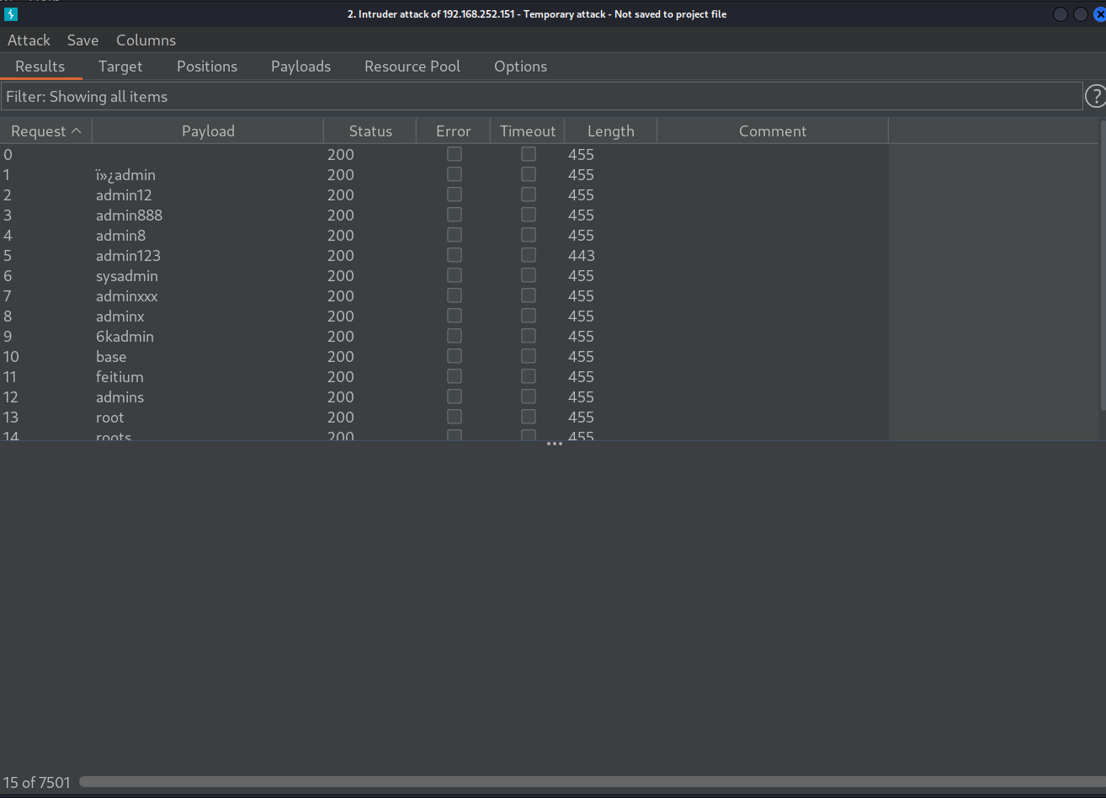Toggle Timeout checkbox in admin8 row

[x=529, y=235]
